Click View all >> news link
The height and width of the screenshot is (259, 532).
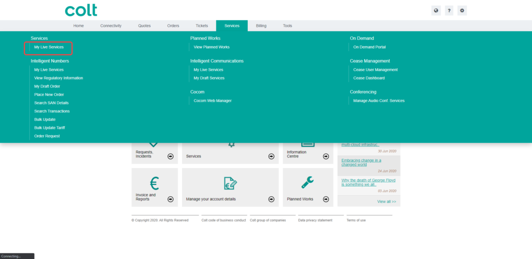387,202
